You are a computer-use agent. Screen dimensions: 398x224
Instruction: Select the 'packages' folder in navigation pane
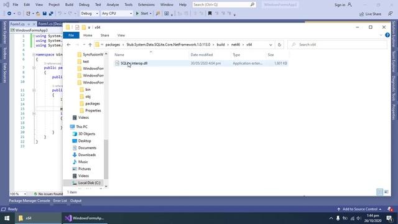point(93,104)
